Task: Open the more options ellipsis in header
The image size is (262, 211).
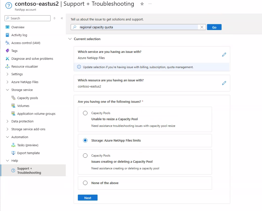Action: (x=150, y=4)
